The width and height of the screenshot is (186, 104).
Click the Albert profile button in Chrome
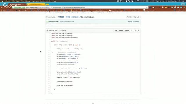coord(183,4)
